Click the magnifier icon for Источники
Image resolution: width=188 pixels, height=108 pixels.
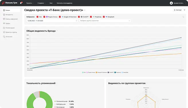point(4,37)
